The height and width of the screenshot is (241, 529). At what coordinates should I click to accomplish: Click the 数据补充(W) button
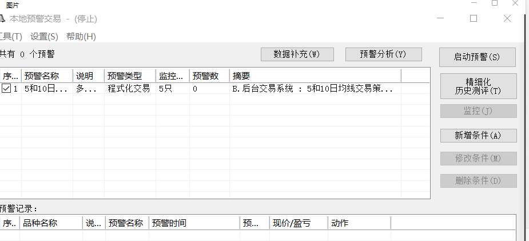[x=296, y=54]
